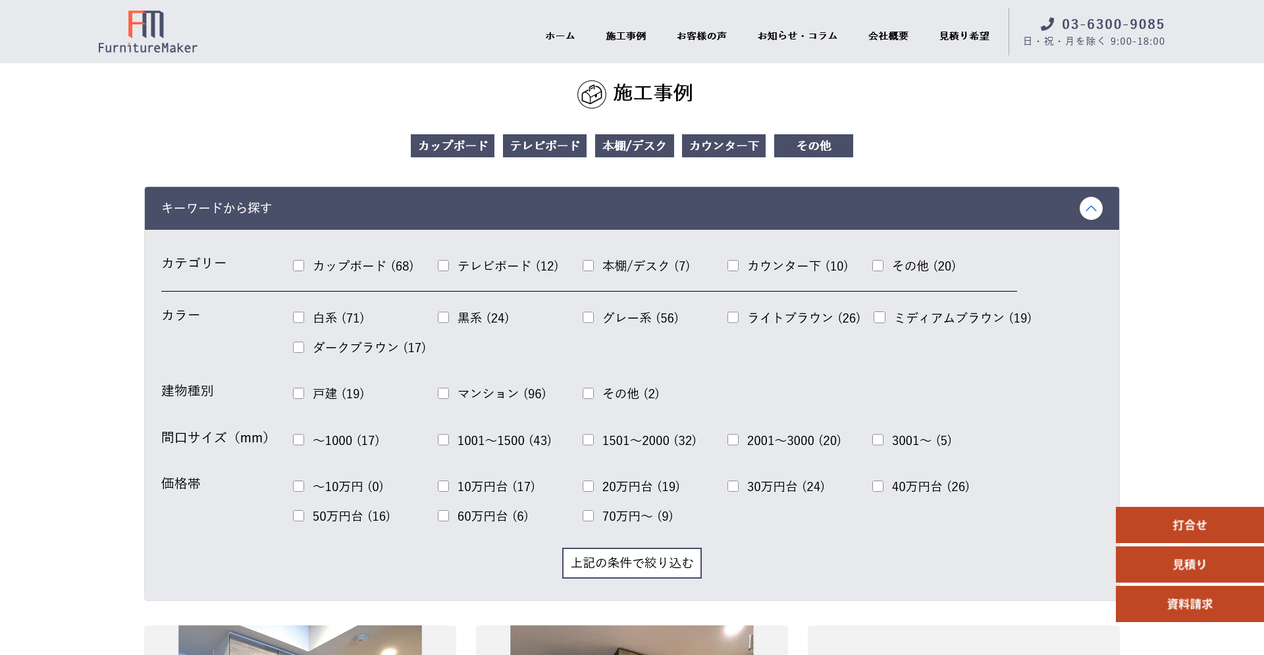Collapse the キーワードから探す panel with chevron

click(1090, 209)
